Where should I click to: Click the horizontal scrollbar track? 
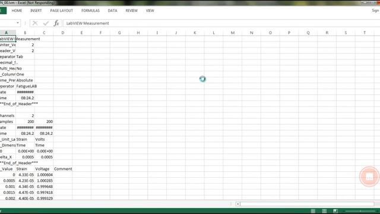(307, 204)
